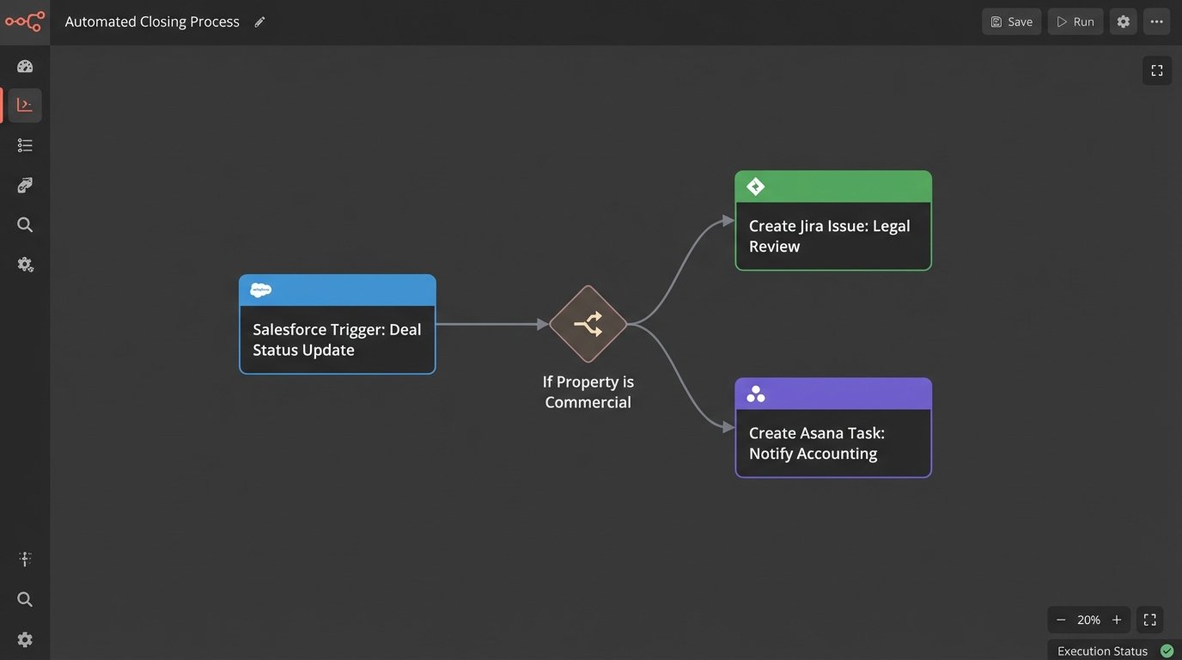Image resolution: width=1182 pixels, height=660 pixels.
Task: Open the three-dot overflow menu
Action: [x=1156, y=21]
